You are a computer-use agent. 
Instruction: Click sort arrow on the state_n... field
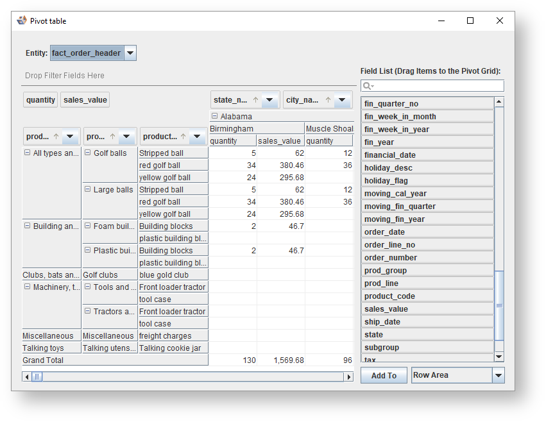(255, 100)
